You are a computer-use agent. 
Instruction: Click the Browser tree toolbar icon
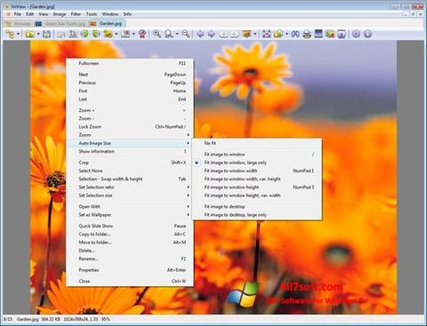[10, 34]
